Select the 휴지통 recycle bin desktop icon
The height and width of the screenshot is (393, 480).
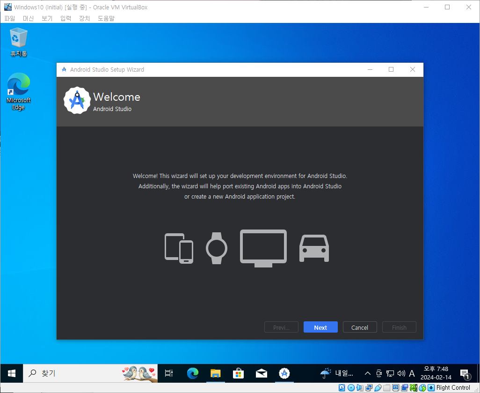click(x=19, y=42)
